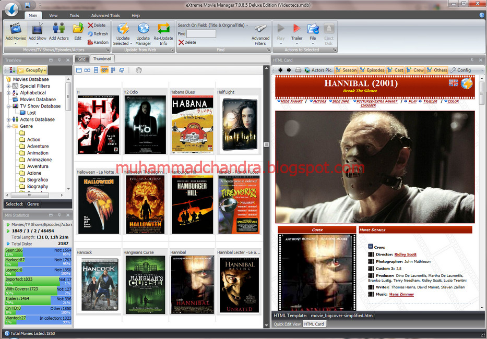The height and width of the screenshot is (339, 487).
Task: Click Re-Update Info icon
Action: pyautogui.click(x=163, y=29)
